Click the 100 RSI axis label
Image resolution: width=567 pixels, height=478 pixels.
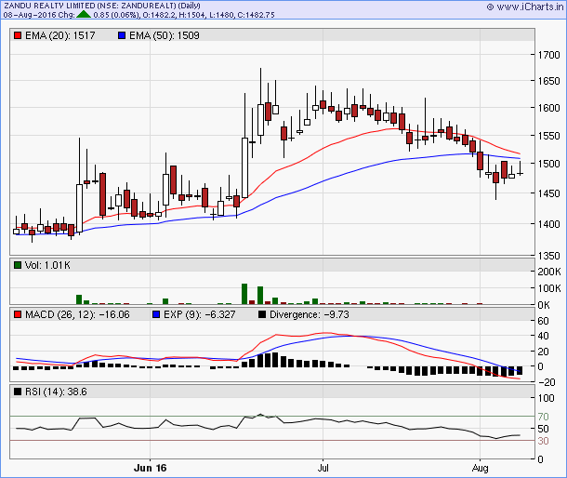tap(546, 398)
